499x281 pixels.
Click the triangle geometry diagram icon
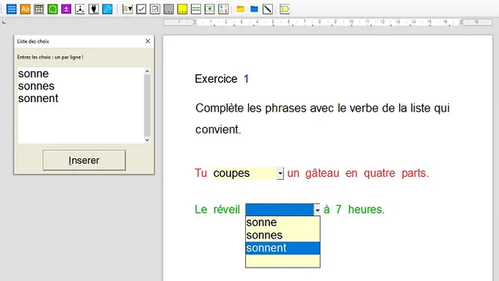[x=80, y=10]
